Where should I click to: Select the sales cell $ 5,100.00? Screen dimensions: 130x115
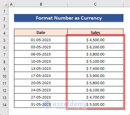click(95, 61)
